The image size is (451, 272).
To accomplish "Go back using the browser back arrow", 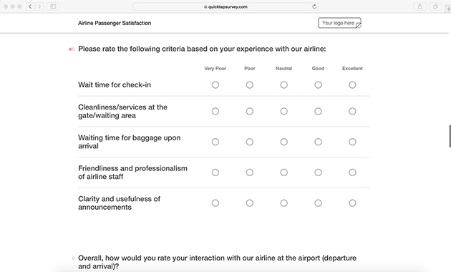I will [x=30, y=6].
